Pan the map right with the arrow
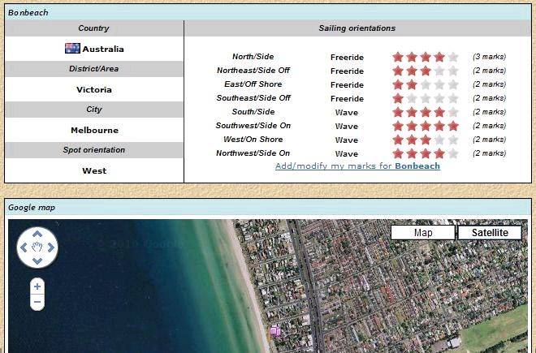536x353 pixels. click(51, 248)
